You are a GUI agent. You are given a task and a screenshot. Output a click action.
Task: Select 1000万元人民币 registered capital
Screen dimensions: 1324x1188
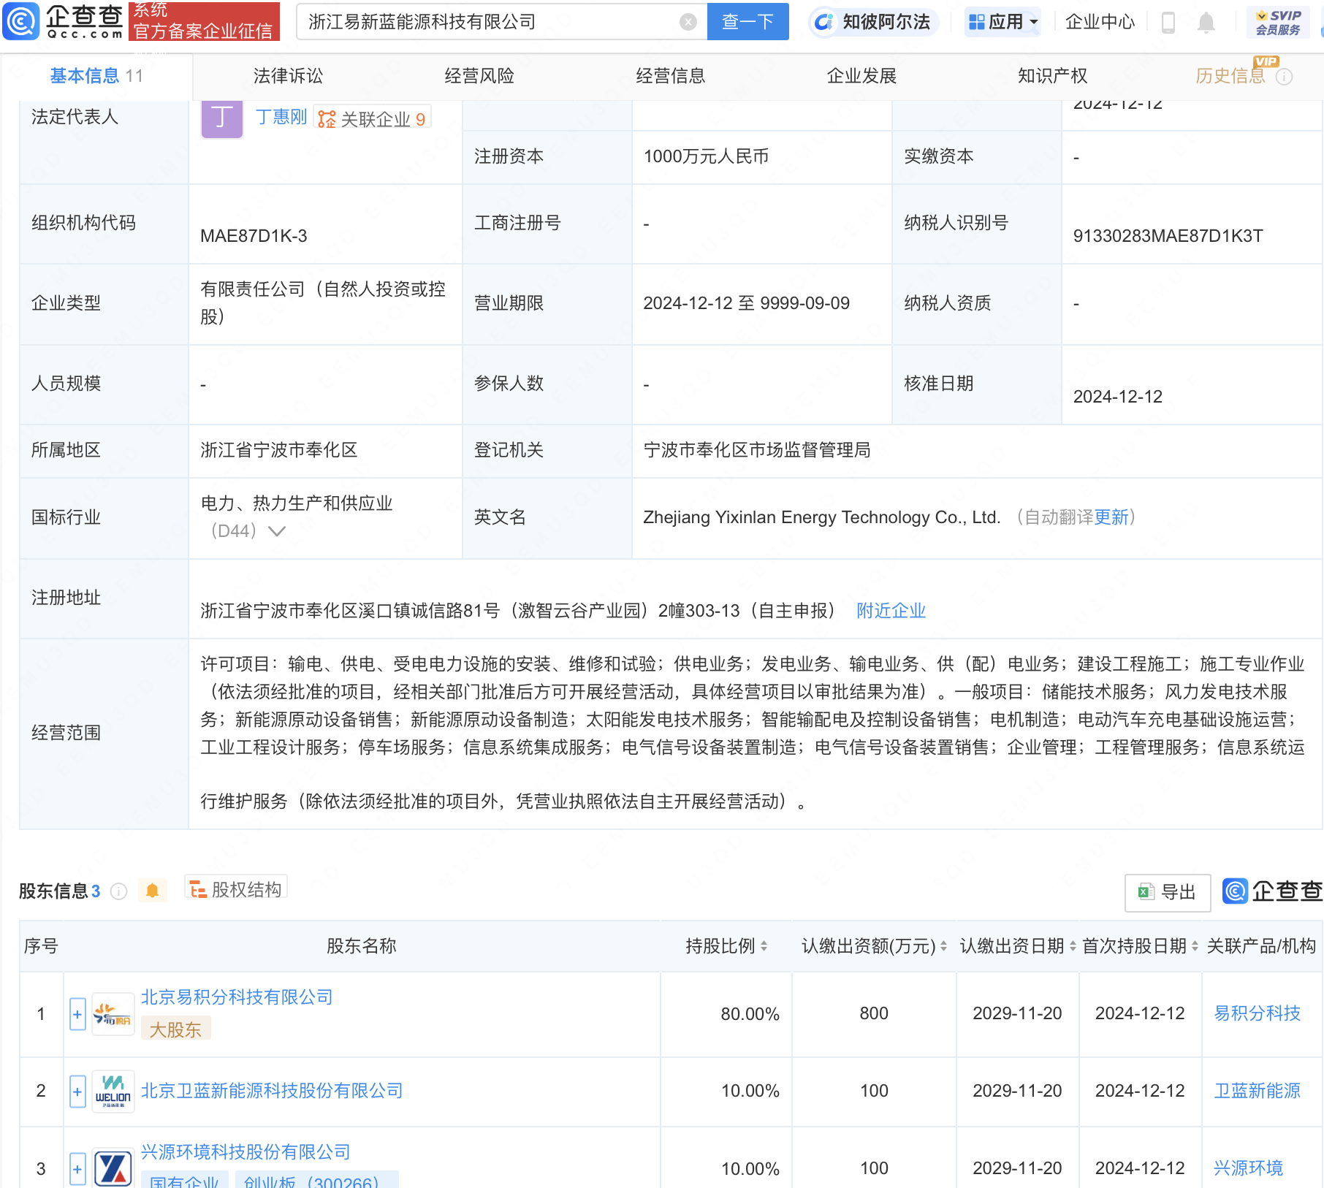706,156
